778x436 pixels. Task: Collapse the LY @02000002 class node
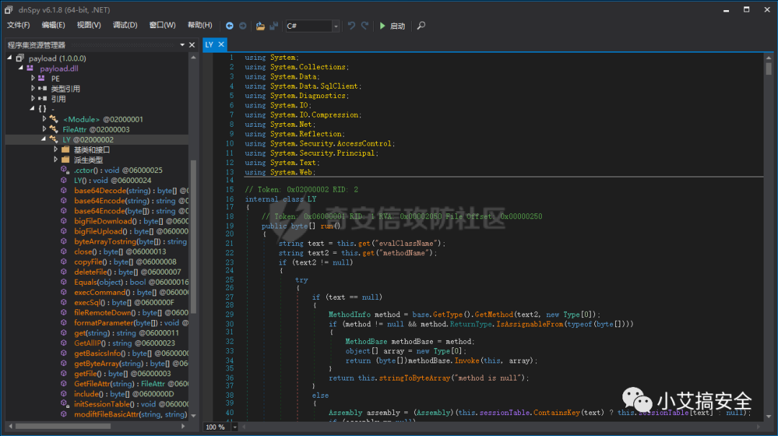click(44, 140)
